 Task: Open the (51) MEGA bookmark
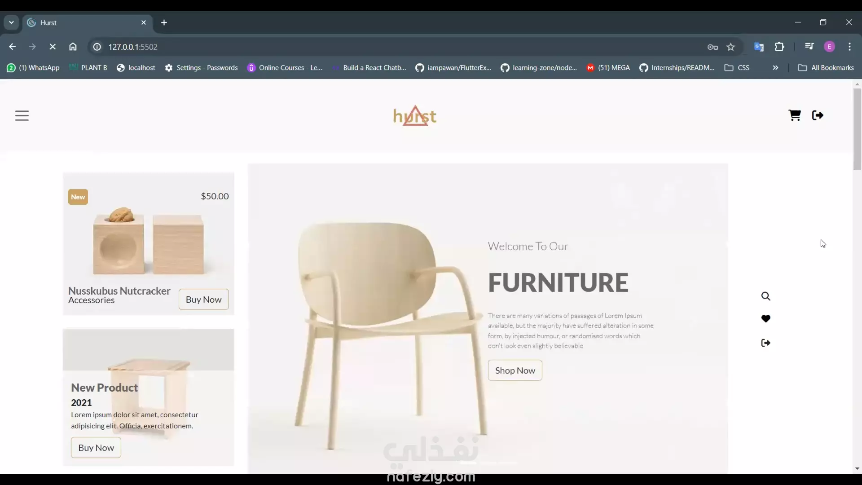608,68
